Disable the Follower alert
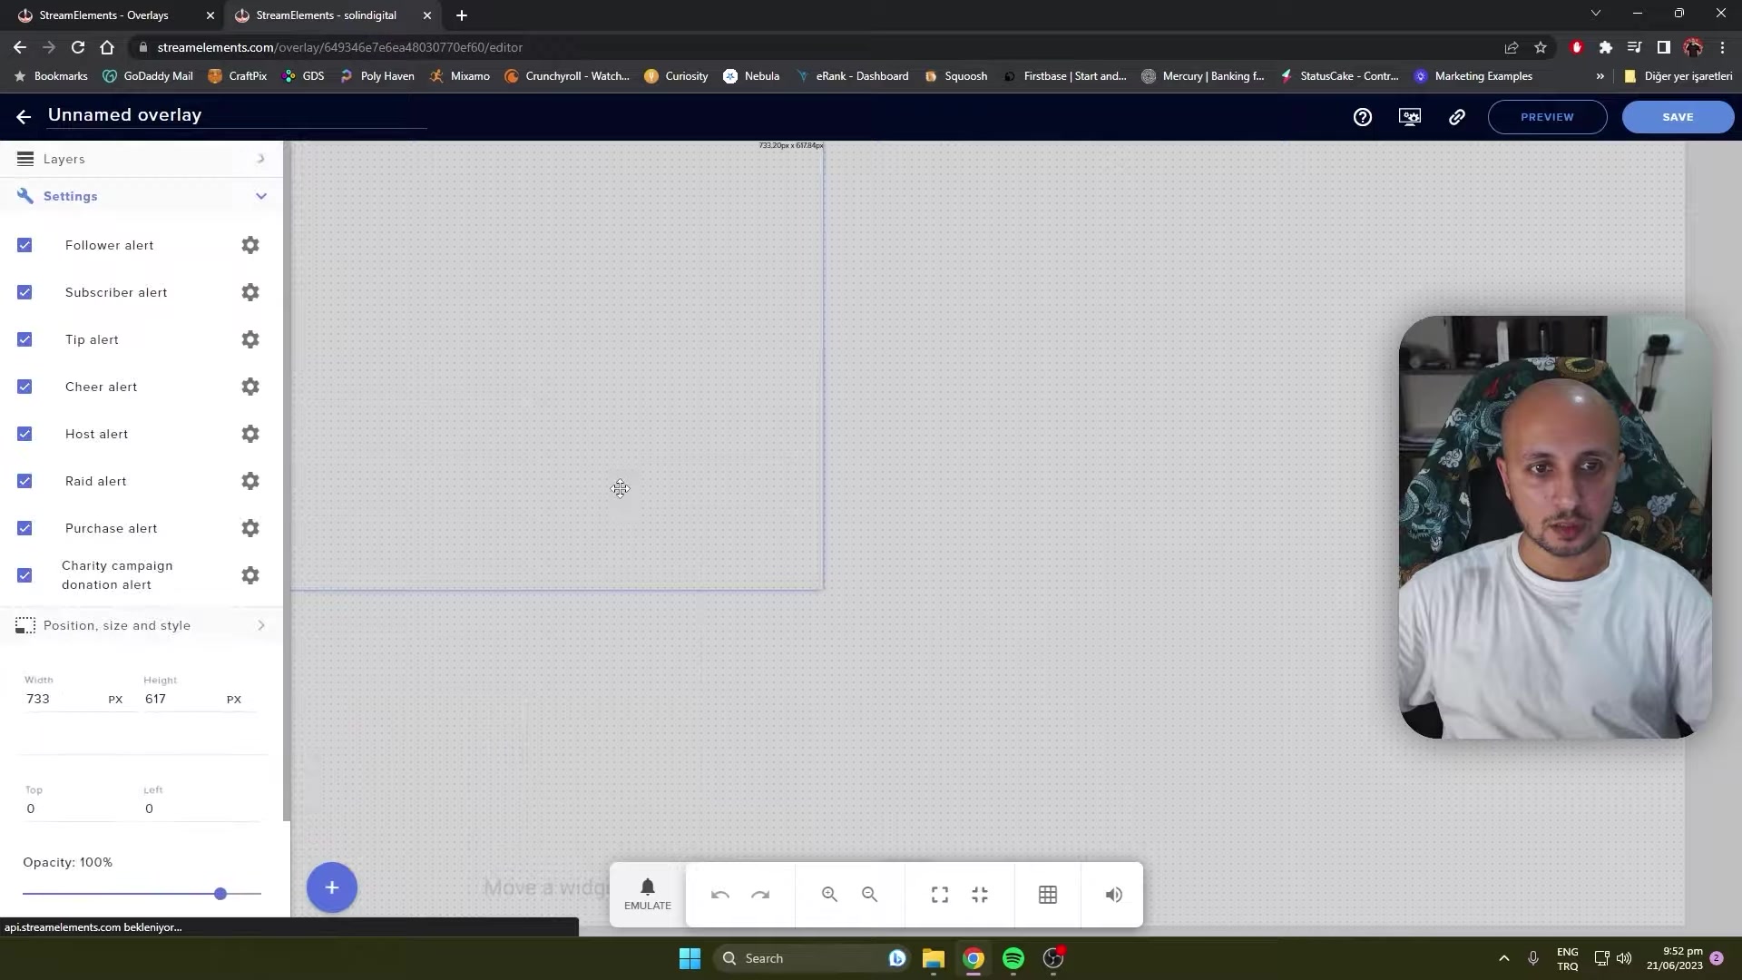This screenshot has height=980, width=1742. (x=24, y=245)
